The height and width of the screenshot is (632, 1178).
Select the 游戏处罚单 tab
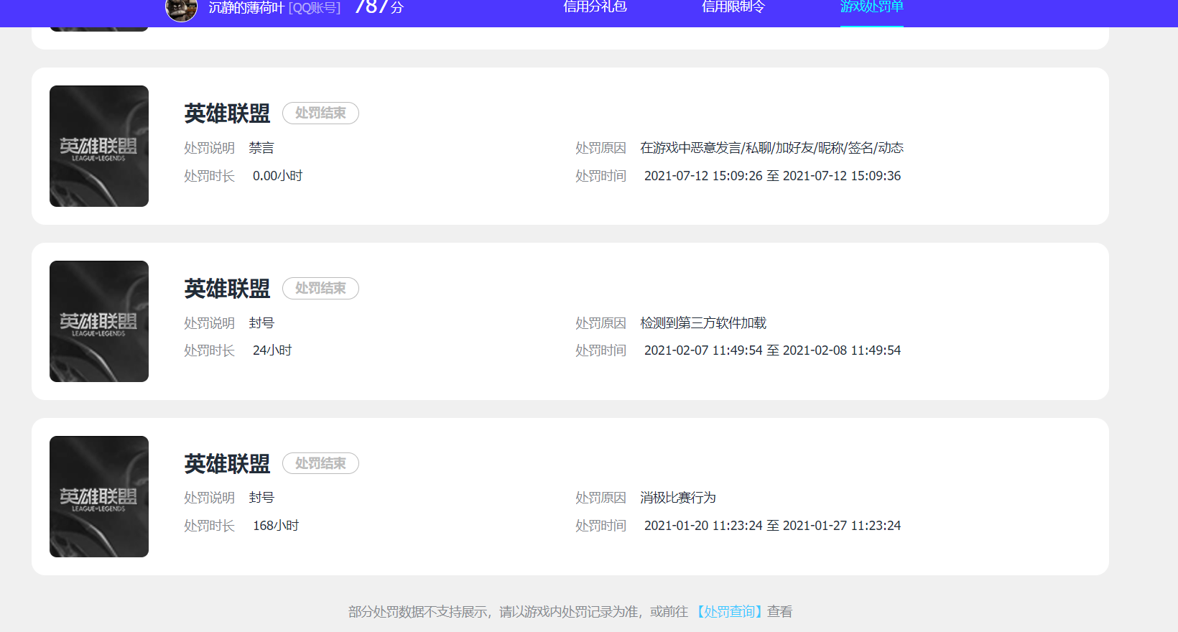(x=872, y=7)
